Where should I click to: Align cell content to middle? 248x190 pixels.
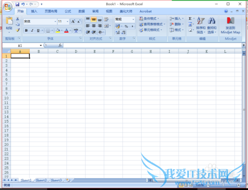point(94,19)
